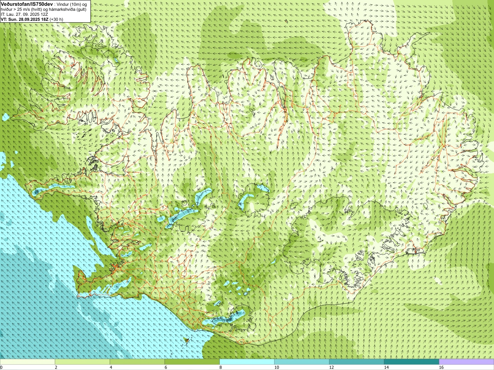Click the "IT: Lau. 27. 09. 2025 12Z" line
The width and height of the screenshot is (494, 370).
tap(24, 14)
